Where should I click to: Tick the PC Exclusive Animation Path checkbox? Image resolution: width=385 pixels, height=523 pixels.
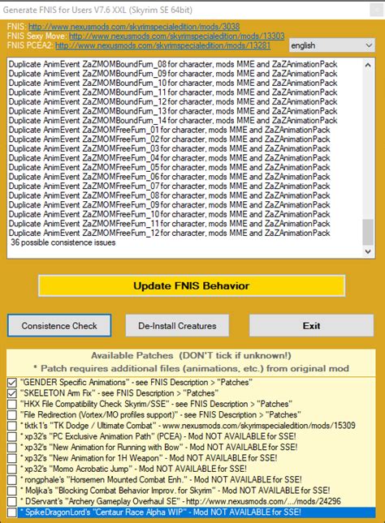pyautogui.click(x=12, y=436)
